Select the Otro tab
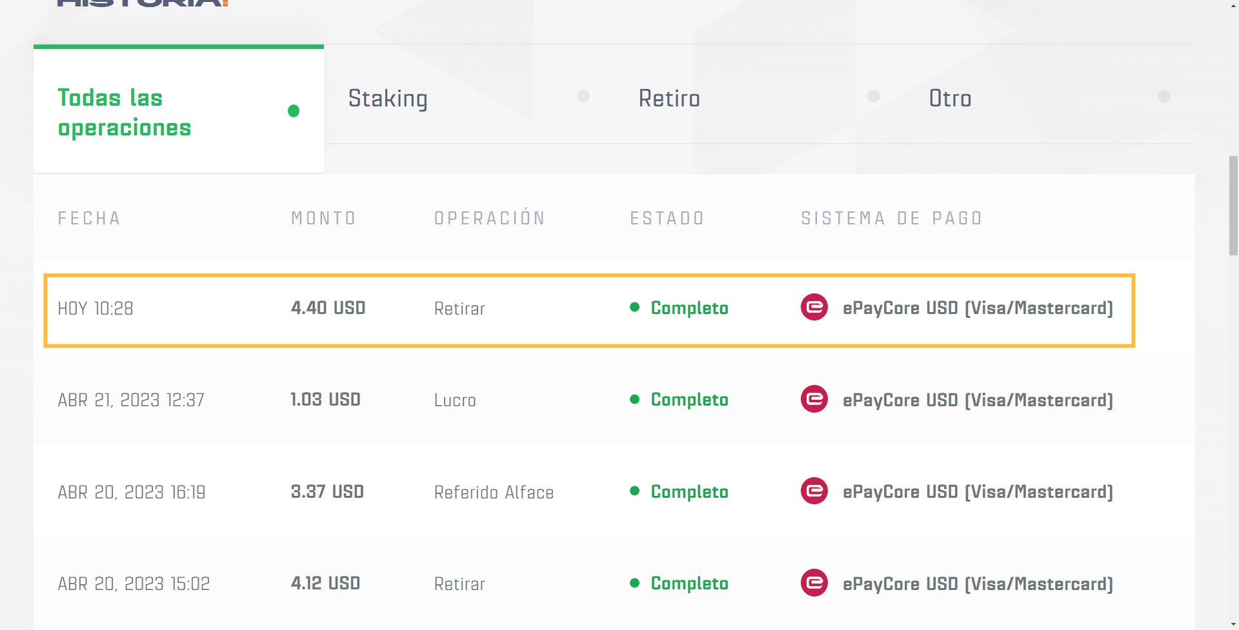Image resolution: width=1239 pixels, height=630 pixels. tap(950, 98)
